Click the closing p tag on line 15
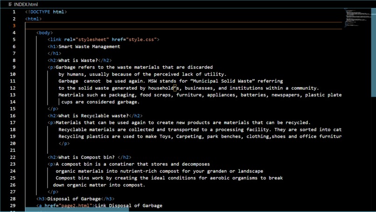Image resolution: width=376 pixels, height=212 pixels. (53, 109)
